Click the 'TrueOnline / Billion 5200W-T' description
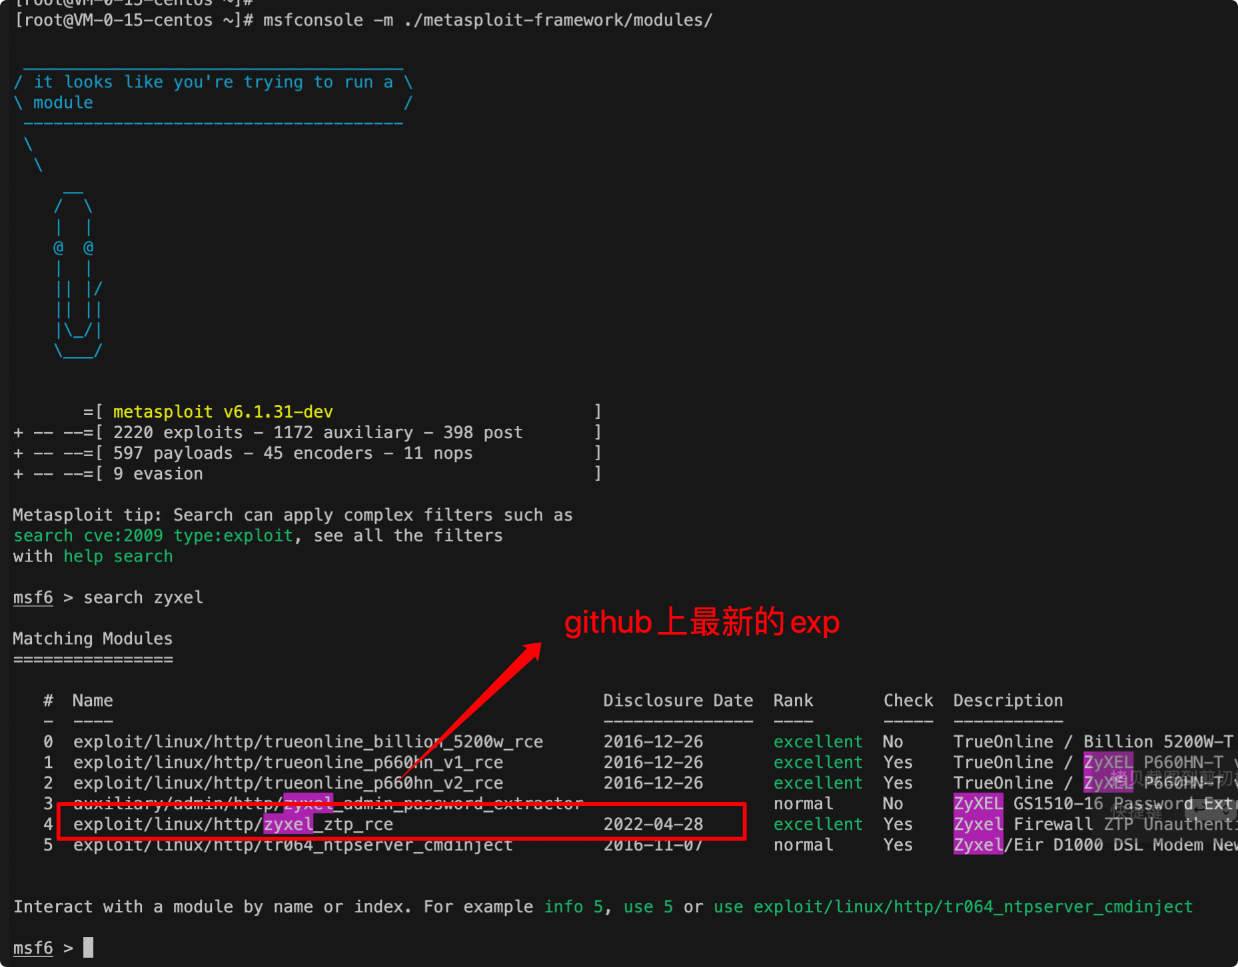Image resolution: width=1238 pixels, height=967 pixels. pyautogui.click(x=1093, y=742)
